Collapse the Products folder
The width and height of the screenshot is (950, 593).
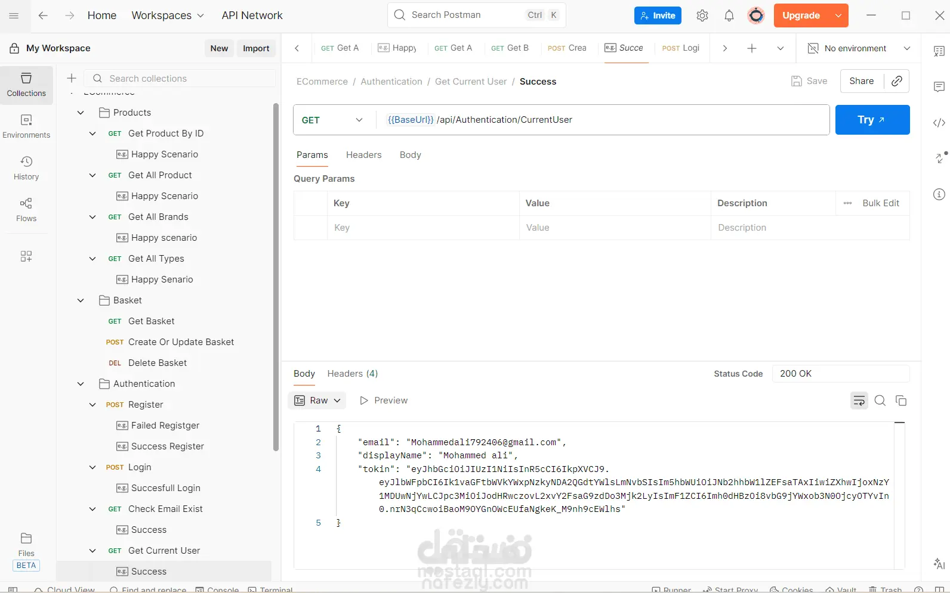click(x=81, y=113)
